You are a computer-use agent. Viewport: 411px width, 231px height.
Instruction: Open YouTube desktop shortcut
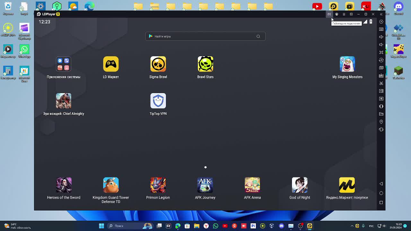(x=317, y=6)
